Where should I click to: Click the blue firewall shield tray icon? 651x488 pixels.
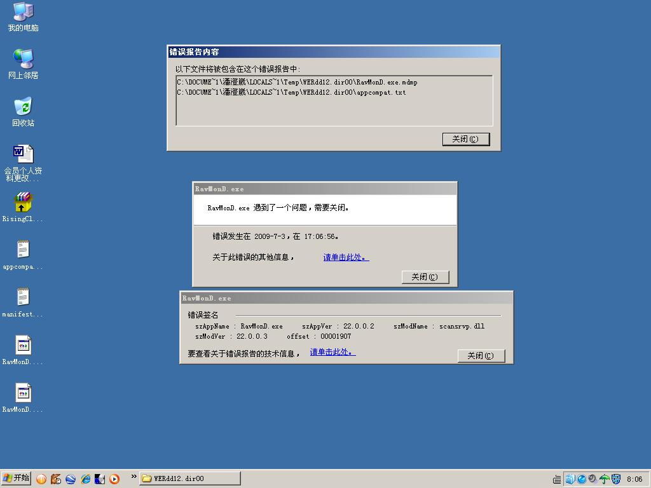615,479
